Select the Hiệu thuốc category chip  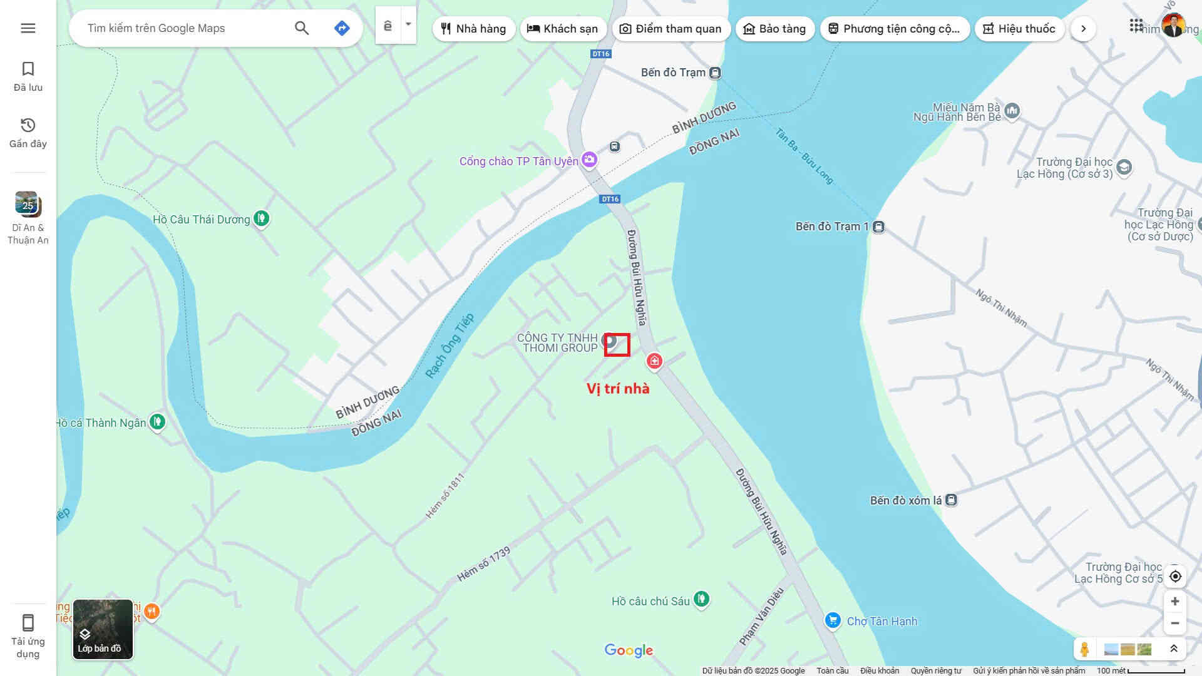(x=1019, y=29)
